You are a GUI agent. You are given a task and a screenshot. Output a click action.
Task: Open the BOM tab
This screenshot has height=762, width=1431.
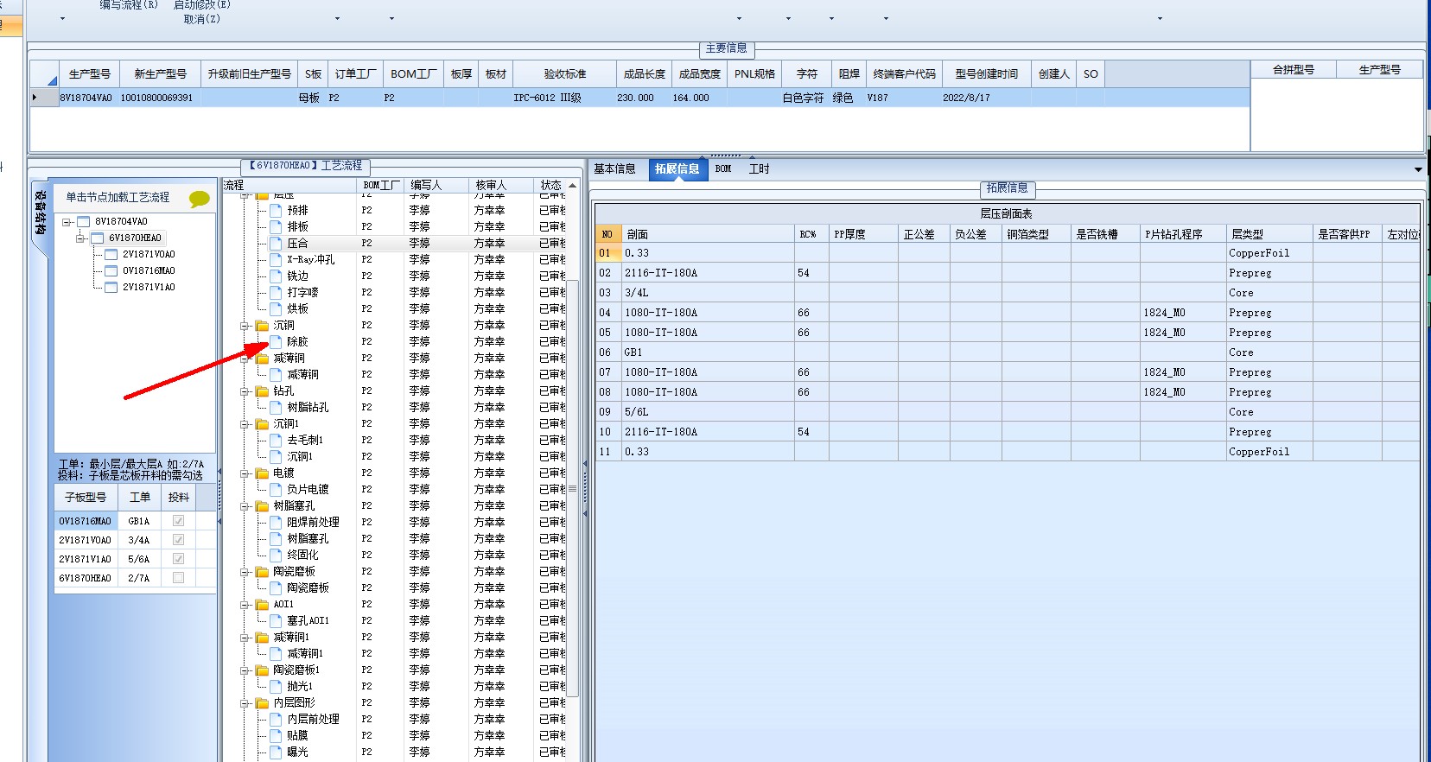(723, 169)
